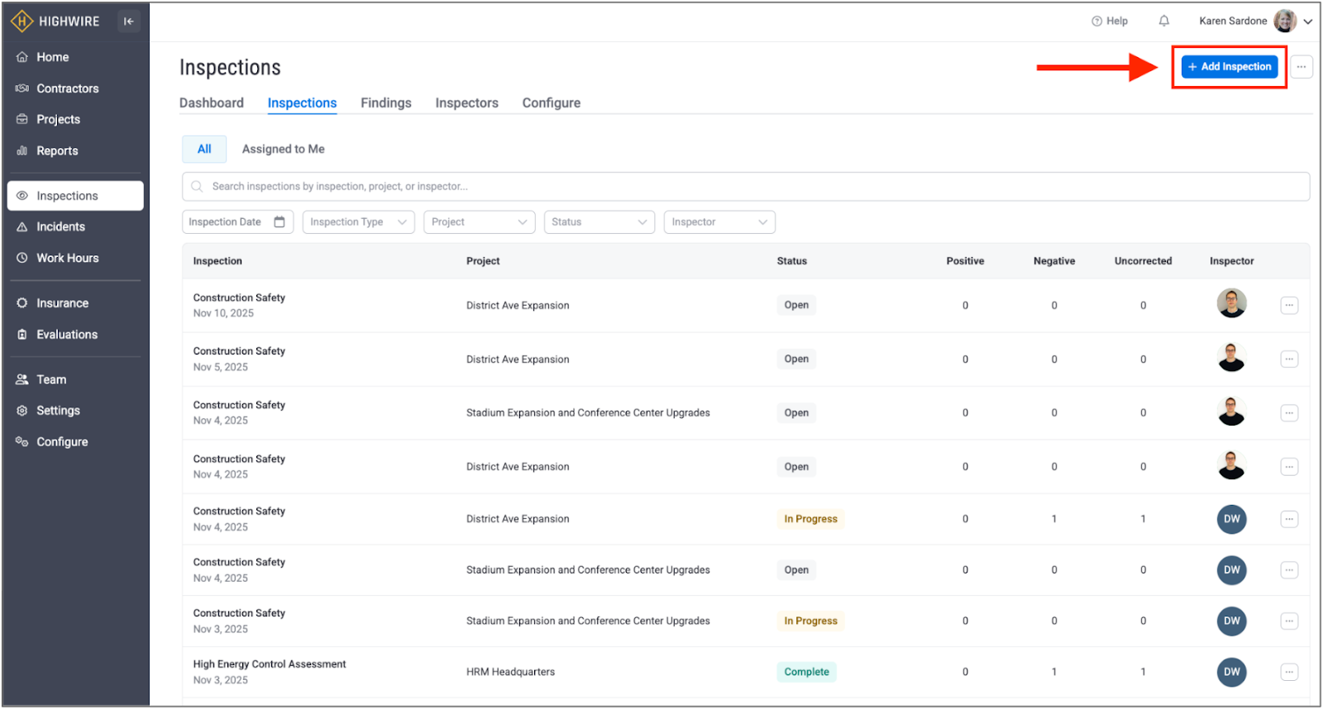Viewport: 1323px width, 709px height.
Task: Open High Energy Control Assessment inspection
Action: click(270, 664)
